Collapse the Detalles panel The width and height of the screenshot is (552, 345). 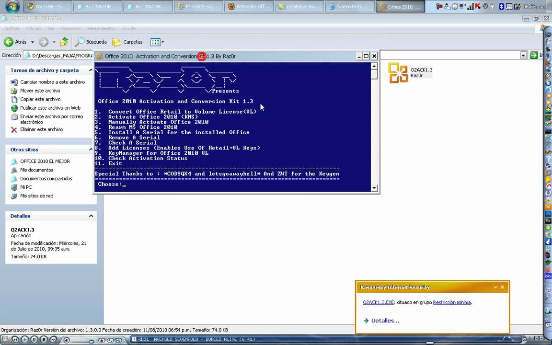tap(91, 216)
